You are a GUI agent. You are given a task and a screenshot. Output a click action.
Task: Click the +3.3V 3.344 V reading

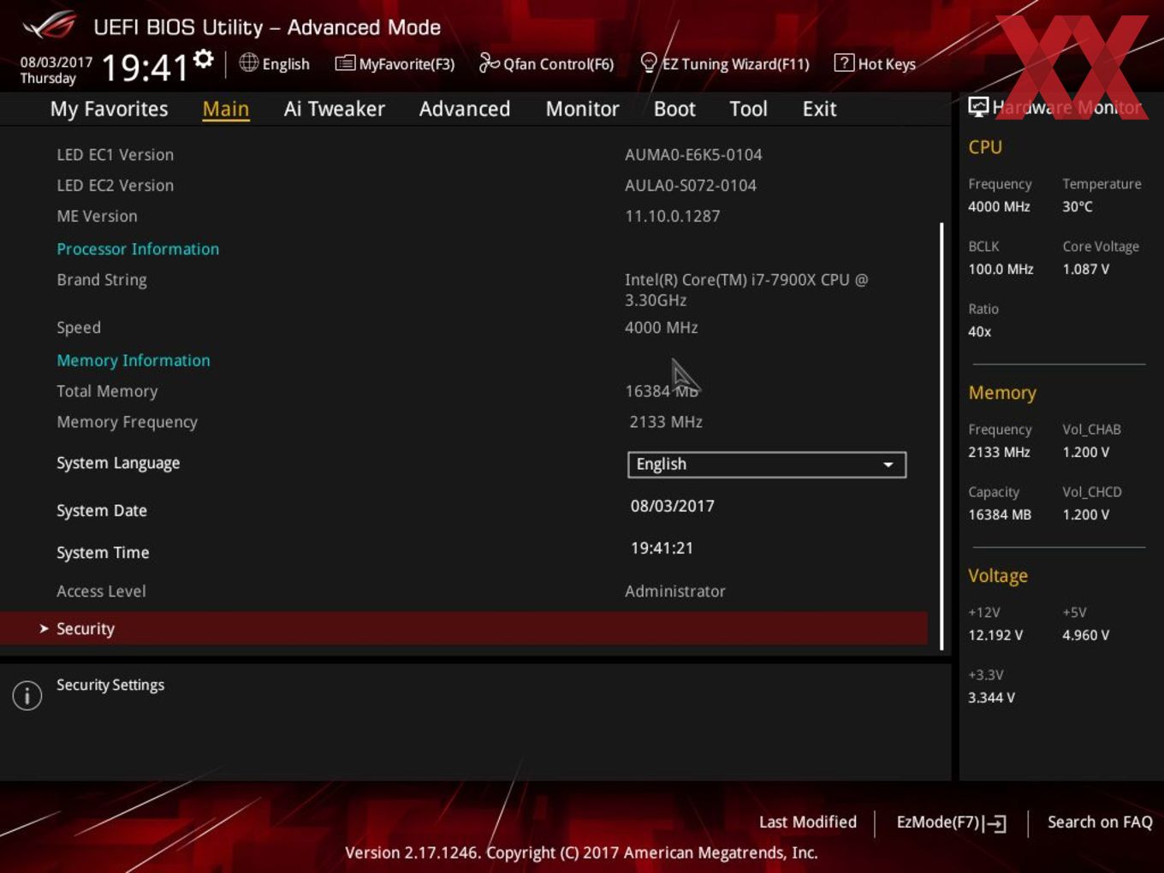click(991, 698)
